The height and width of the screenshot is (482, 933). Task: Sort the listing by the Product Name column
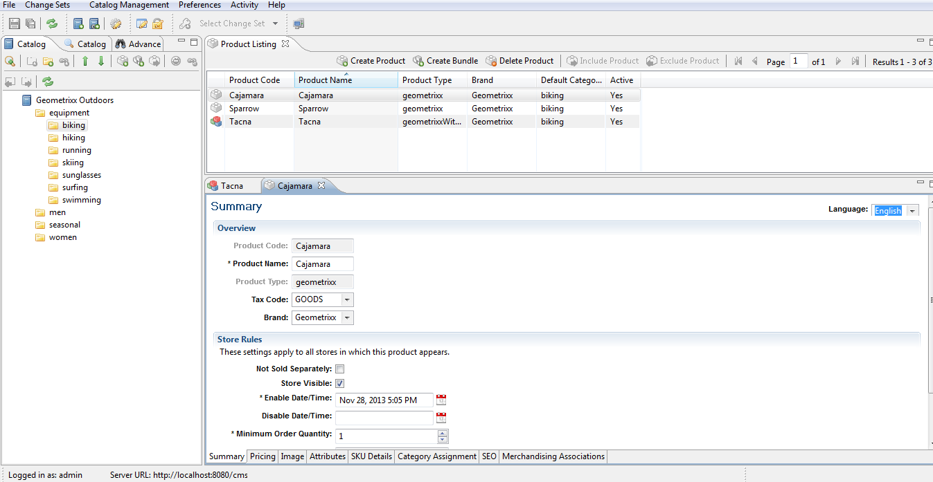click(x=346, y=80)
